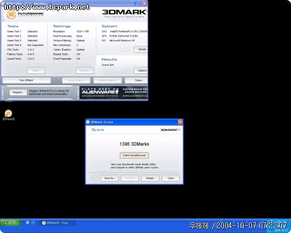291x233 pixels.
Task: Click the Run 3DMark button
Action: pos(26,80)
